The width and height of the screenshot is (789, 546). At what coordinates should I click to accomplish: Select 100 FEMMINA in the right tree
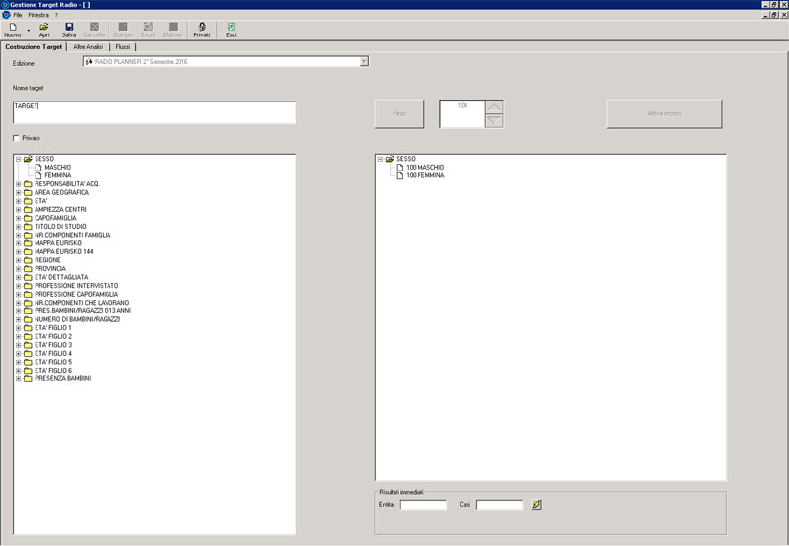(425, 175)
